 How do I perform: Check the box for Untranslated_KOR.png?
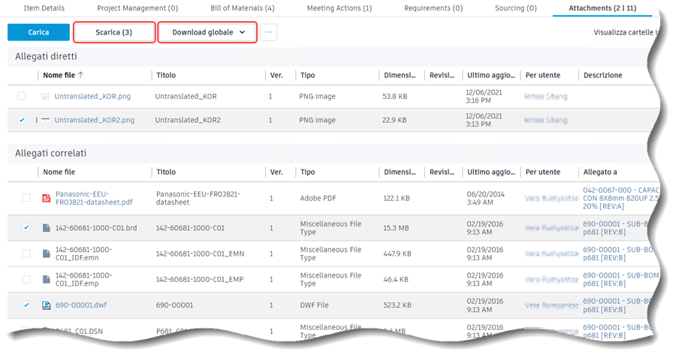[22, 97]
